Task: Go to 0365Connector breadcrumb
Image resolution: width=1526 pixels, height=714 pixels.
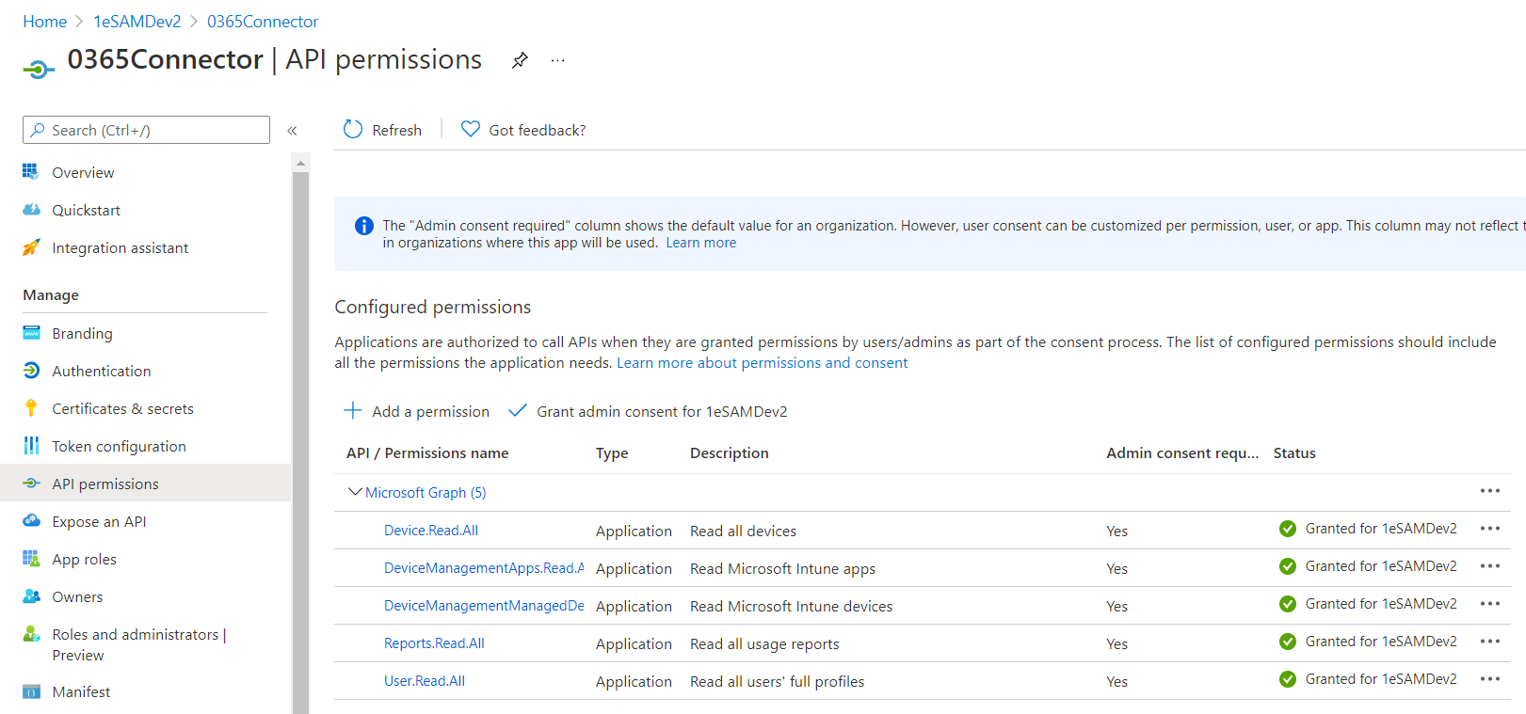Action: tap(263, 22)
